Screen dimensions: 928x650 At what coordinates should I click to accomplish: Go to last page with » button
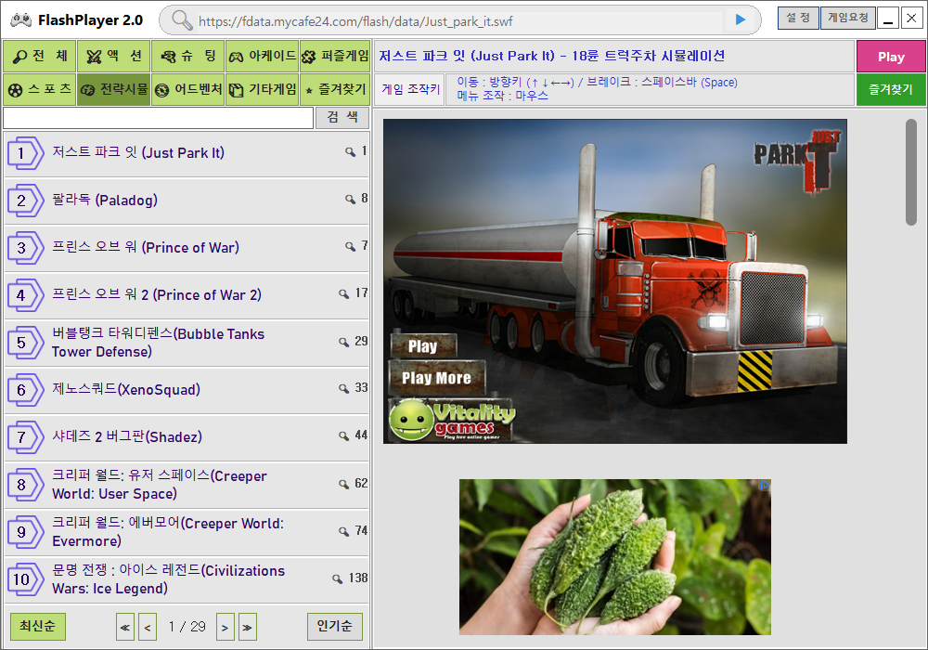(248, 627)
